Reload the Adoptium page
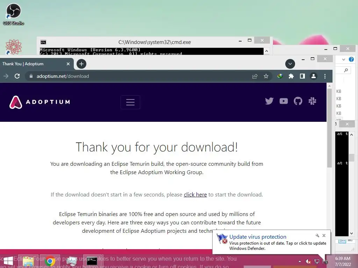The image size is (358, 268). [17, 76]
